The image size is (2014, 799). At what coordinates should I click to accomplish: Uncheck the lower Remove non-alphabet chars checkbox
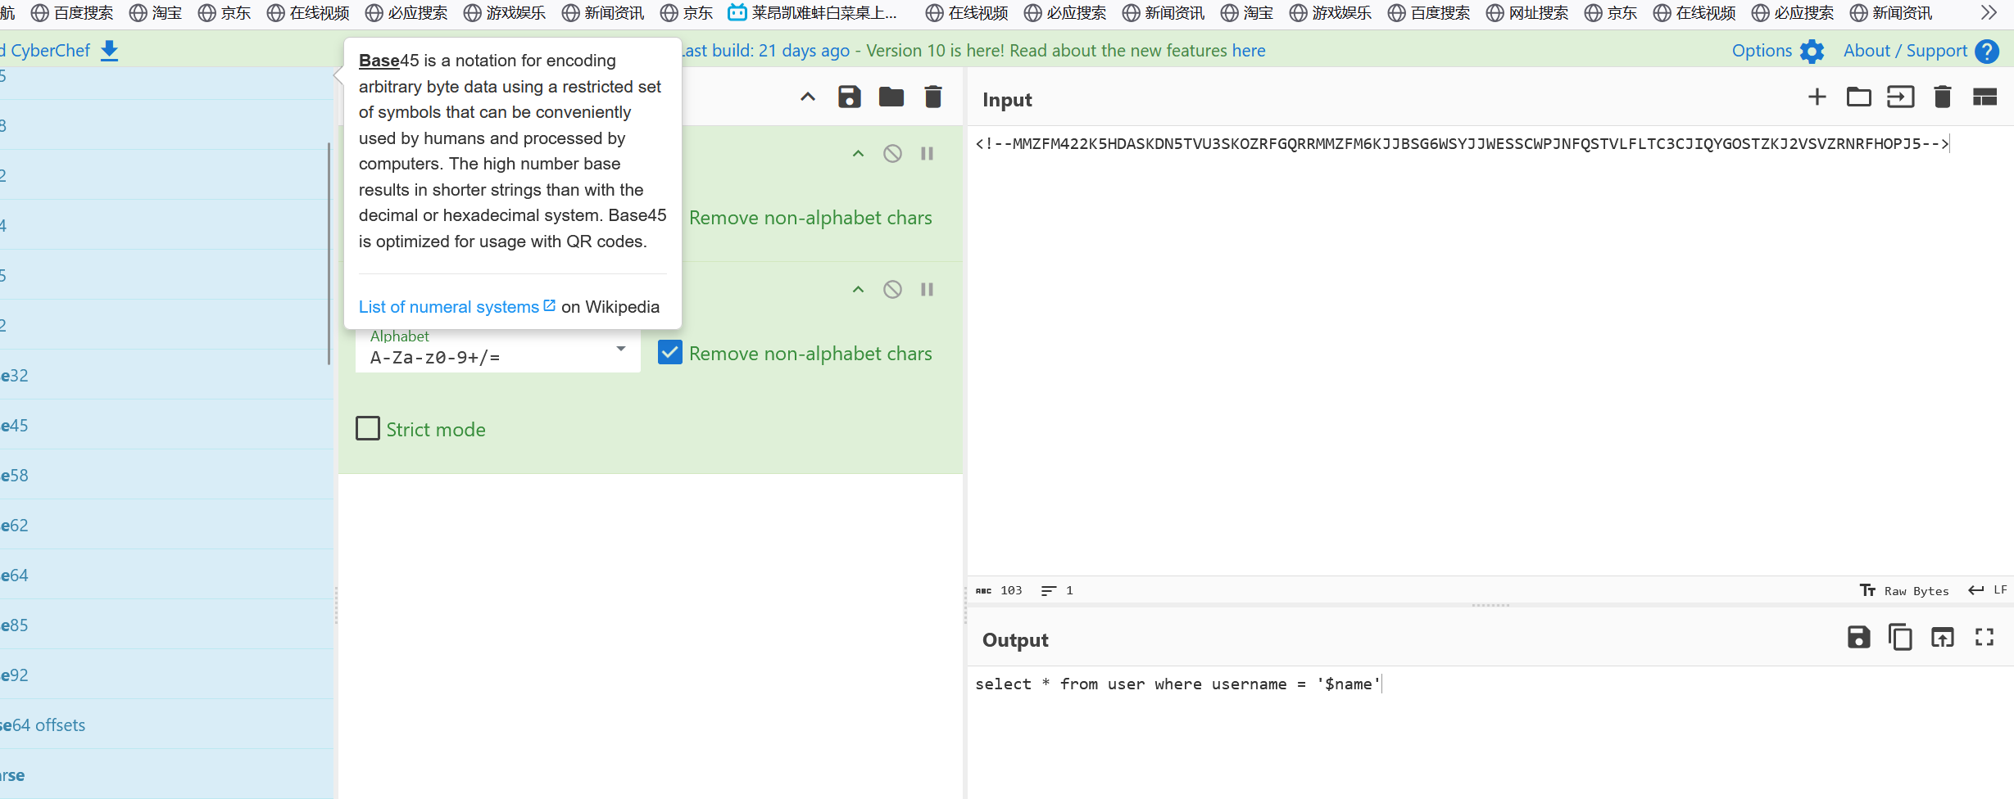pos(670,353)
